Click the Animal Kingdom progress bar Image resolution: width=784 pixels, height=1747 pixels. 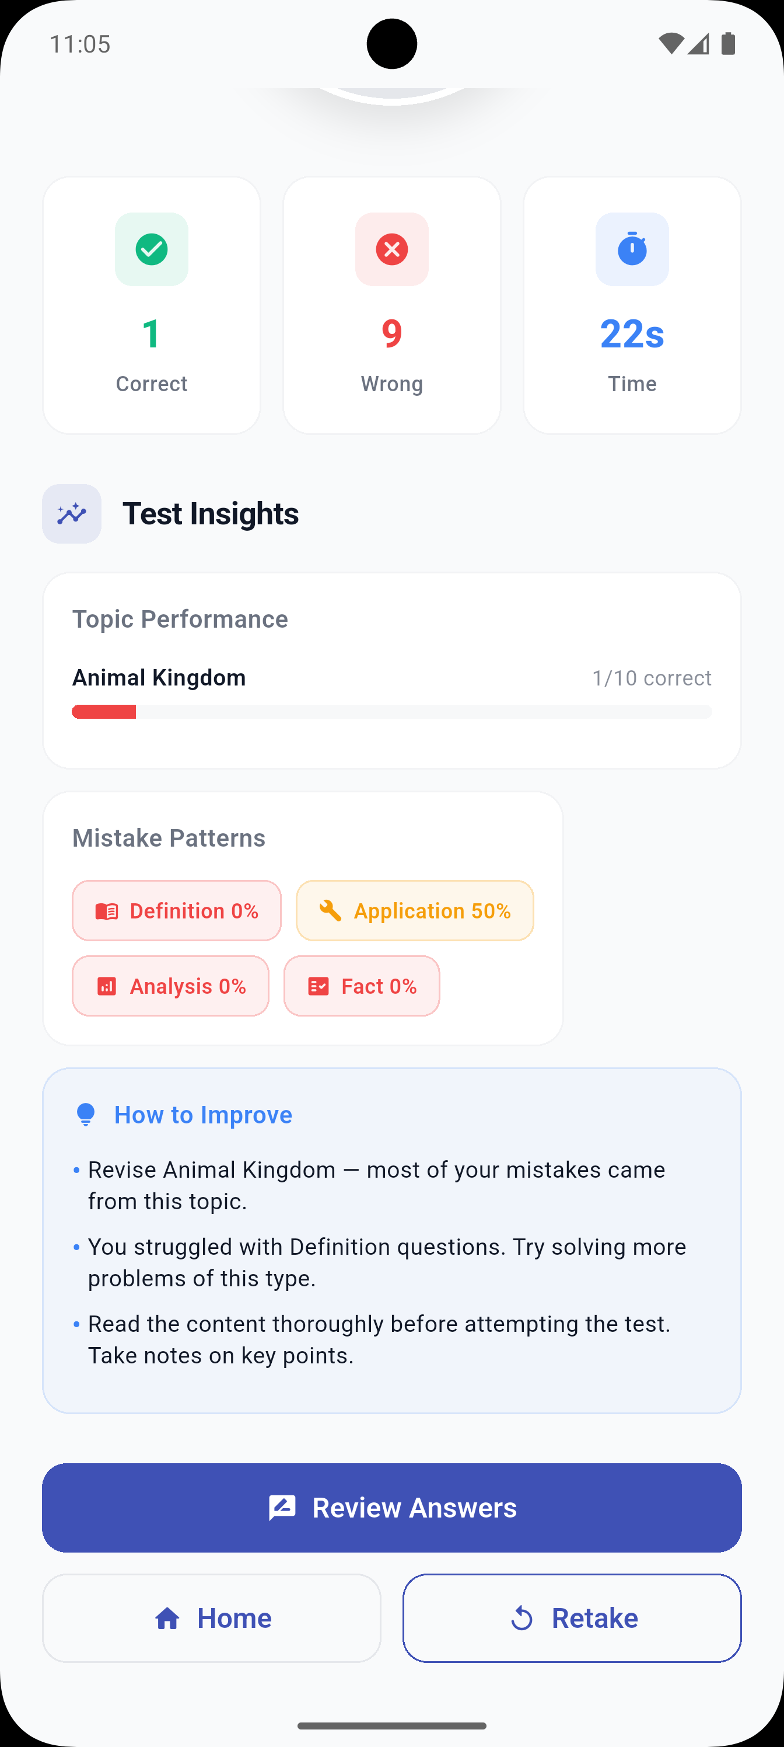pyautogui.click(x=391, y=711)
